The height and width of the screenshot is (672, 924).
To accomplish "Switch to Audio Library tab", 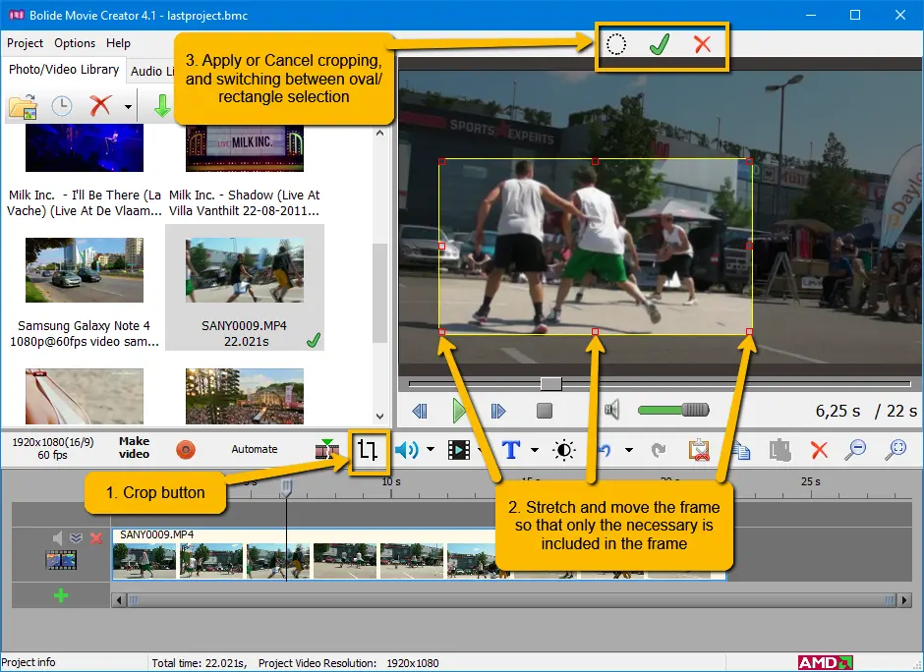I will click(x=152, y=72).
